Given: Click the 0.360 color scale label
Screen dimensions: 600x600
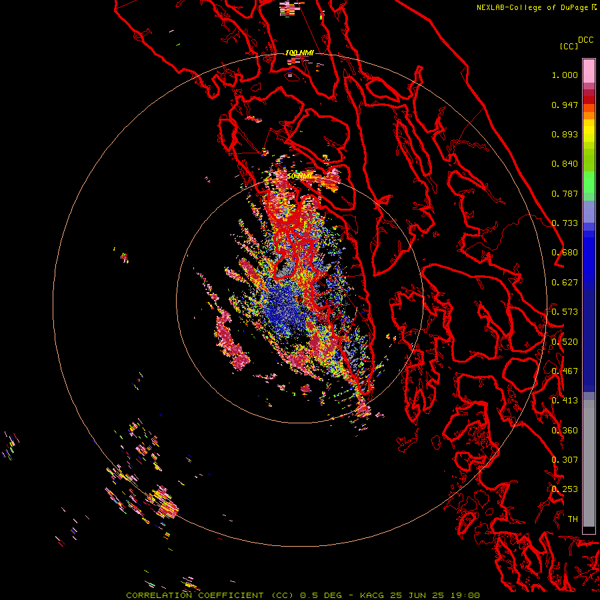Looking at the screenshot, I should tap(565, 431).
